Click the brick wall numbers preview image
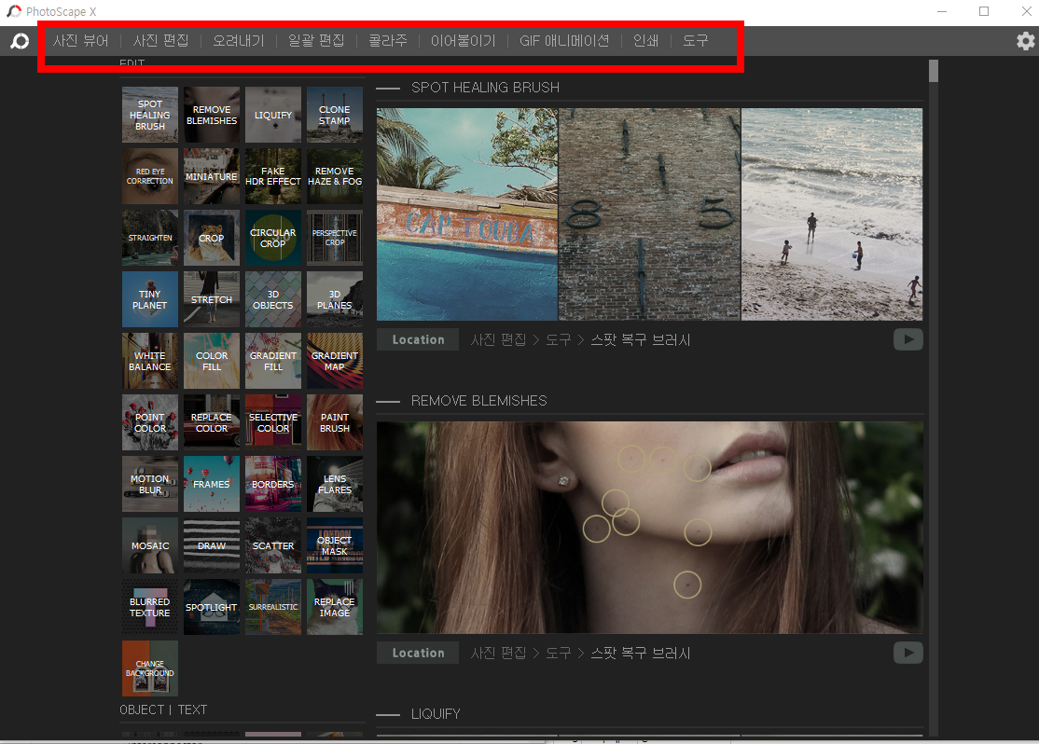Viewport: 1039px width, 744px height. (x=649, y=214)
